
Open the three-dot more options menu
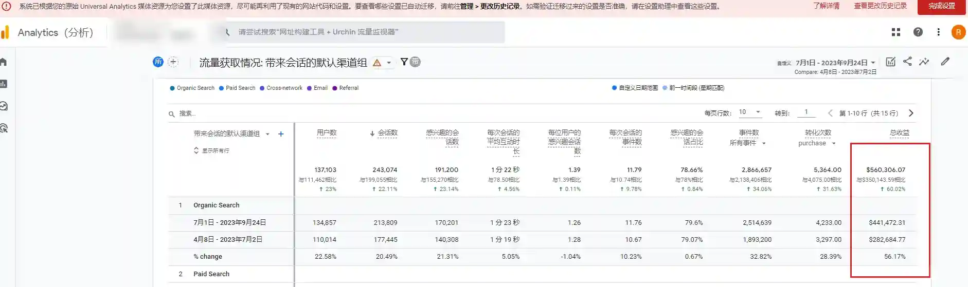tap(938, 32)
